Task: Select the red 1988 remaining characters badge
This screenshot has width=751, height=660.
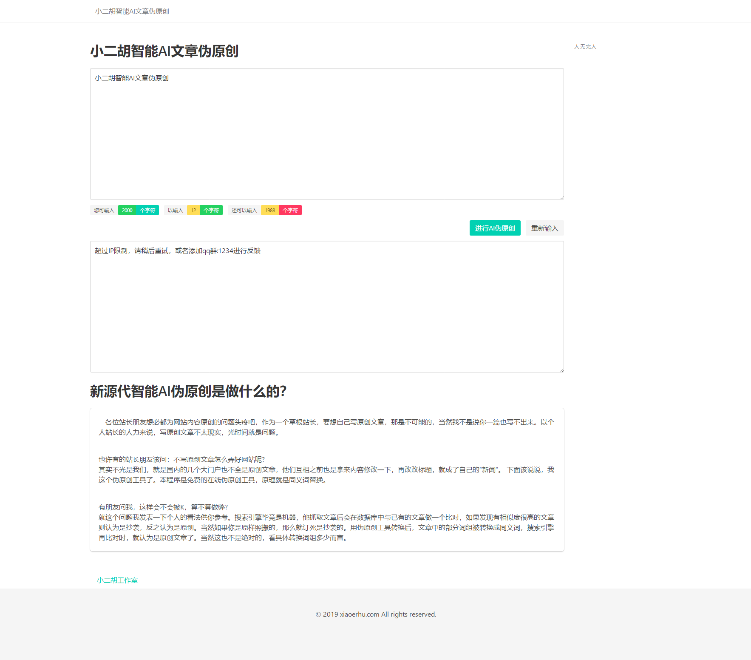Action: (269, 210)
